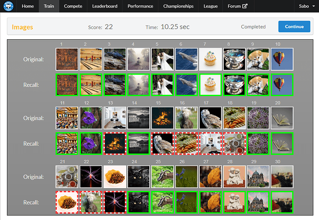Click incorrectly recalled pony at position 22
The height and width of the screenshot is (220, 319).
(x=91, y=202)
